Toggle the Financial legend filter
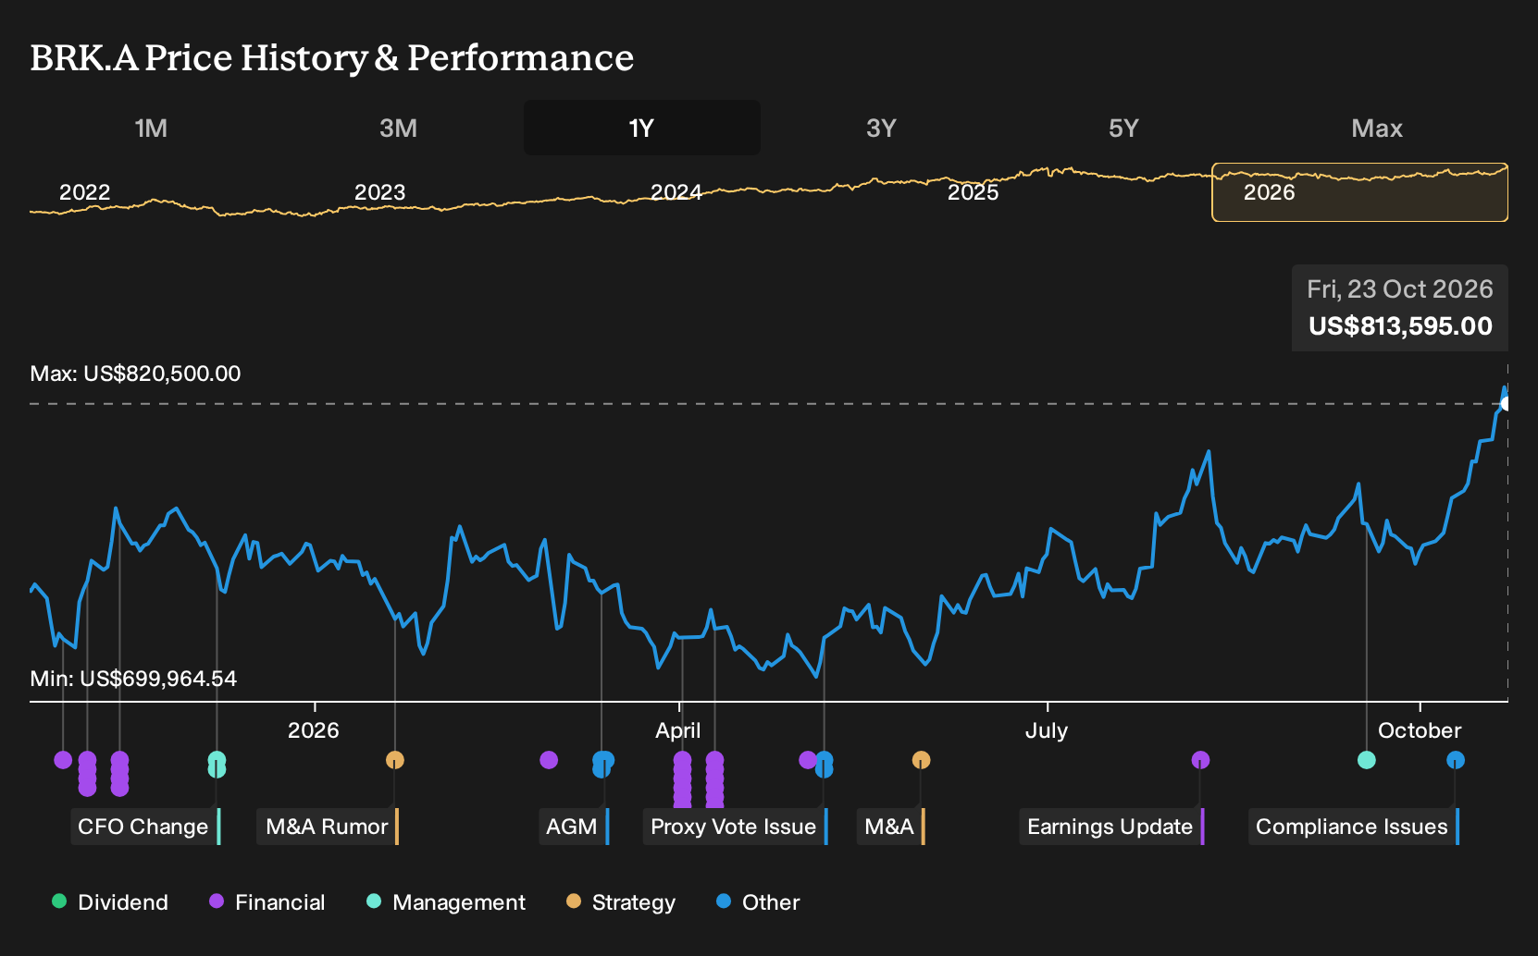 [267, 902]
